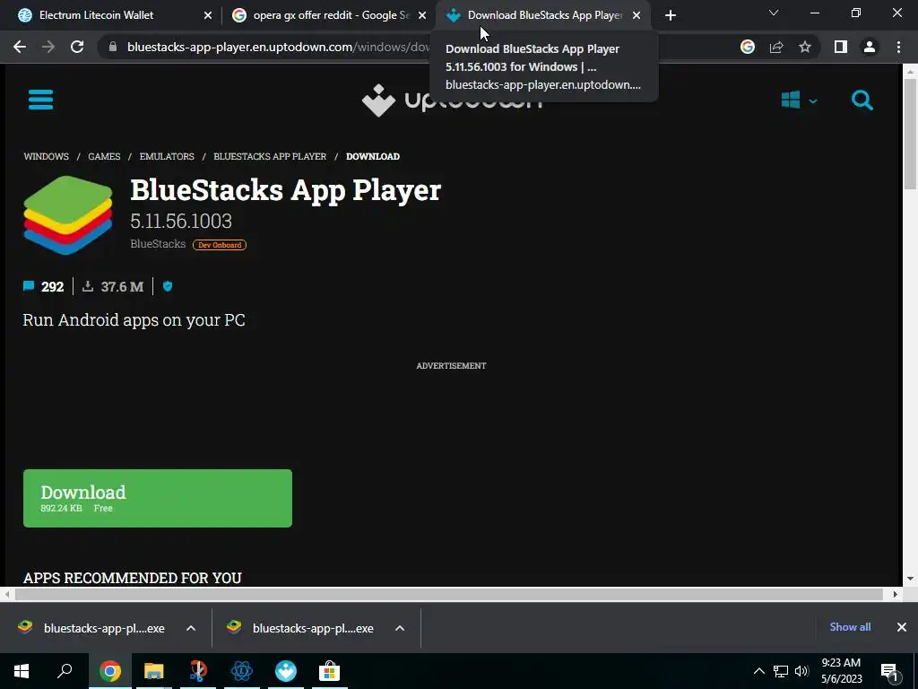Click the BlueStacks developer name link
Viewport: 918px width, 689px height.
pos(158,244)
